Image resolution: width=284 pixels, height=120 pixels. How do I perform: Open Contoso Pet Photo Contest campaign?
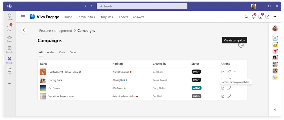(x=65, y=72)
